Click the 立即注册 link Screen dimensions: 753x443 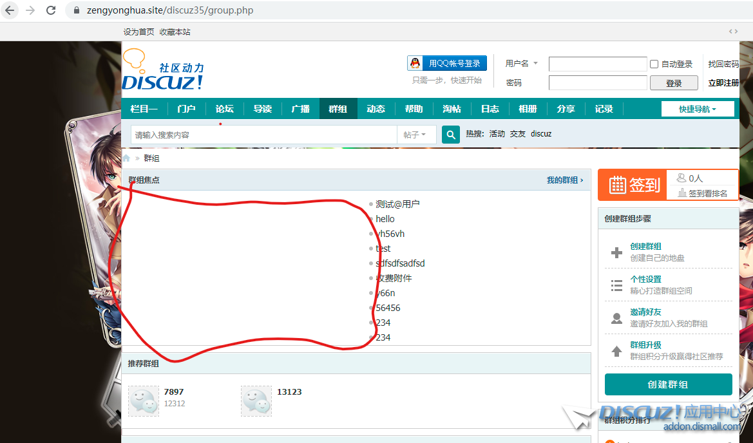(723, 83)
